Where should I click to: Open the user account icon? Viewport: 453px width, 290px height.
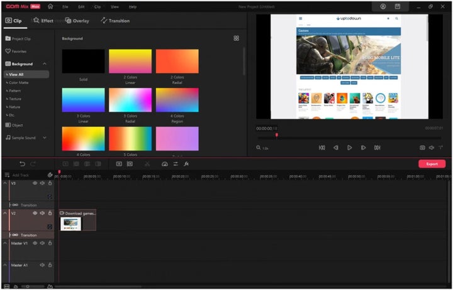pos(383,6)
